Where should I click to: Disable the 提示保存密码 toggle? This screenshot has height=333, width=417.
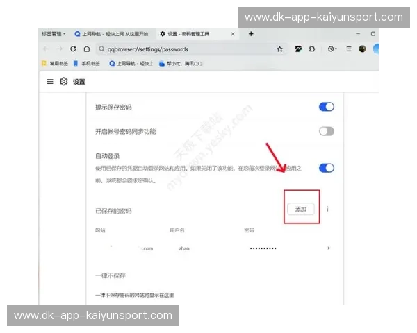(326, 107)
